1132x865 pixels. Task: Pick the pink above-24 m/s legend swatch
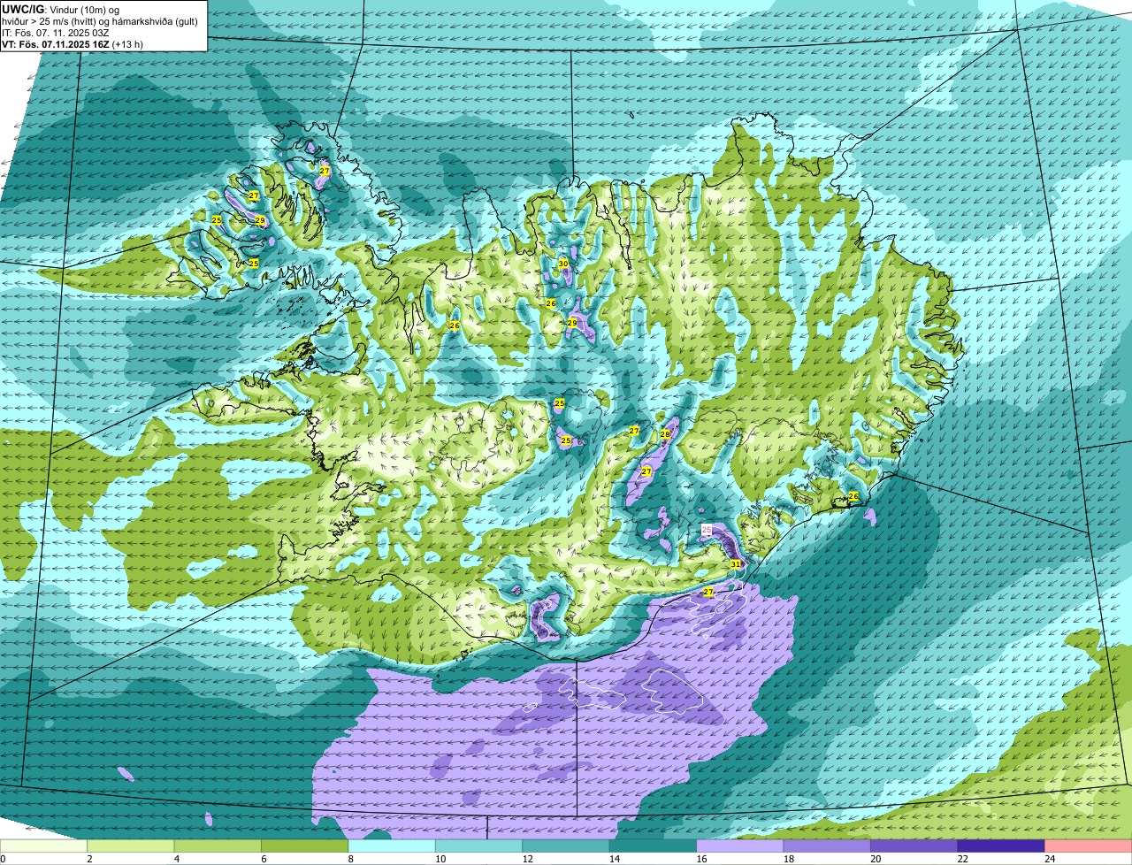pyautogui.click(x=1088, y=846)
